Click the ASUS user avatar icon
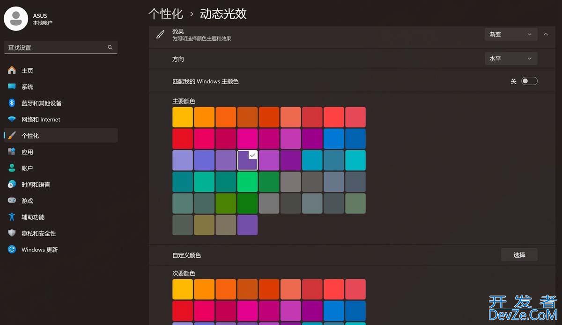562x325 pixels. pos(16,19)
